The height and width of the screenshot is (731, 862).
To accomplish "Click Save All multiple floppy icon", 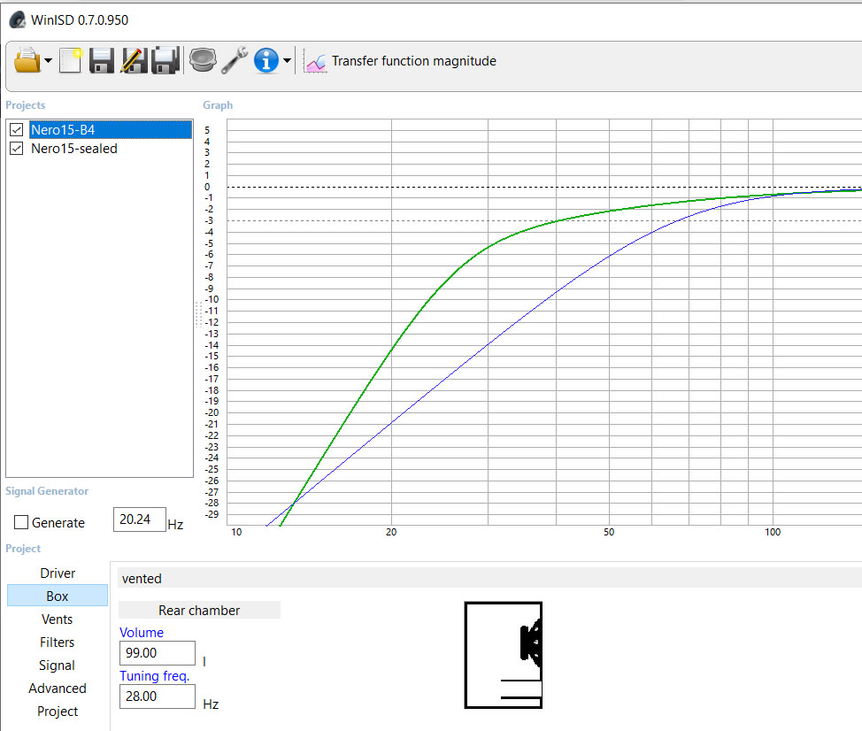I will point(165,60).
